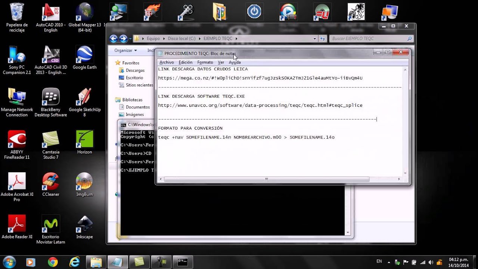Click the search magnifier in Explorer
Viewport: 478px width, 269px height.
coord(410,38)
